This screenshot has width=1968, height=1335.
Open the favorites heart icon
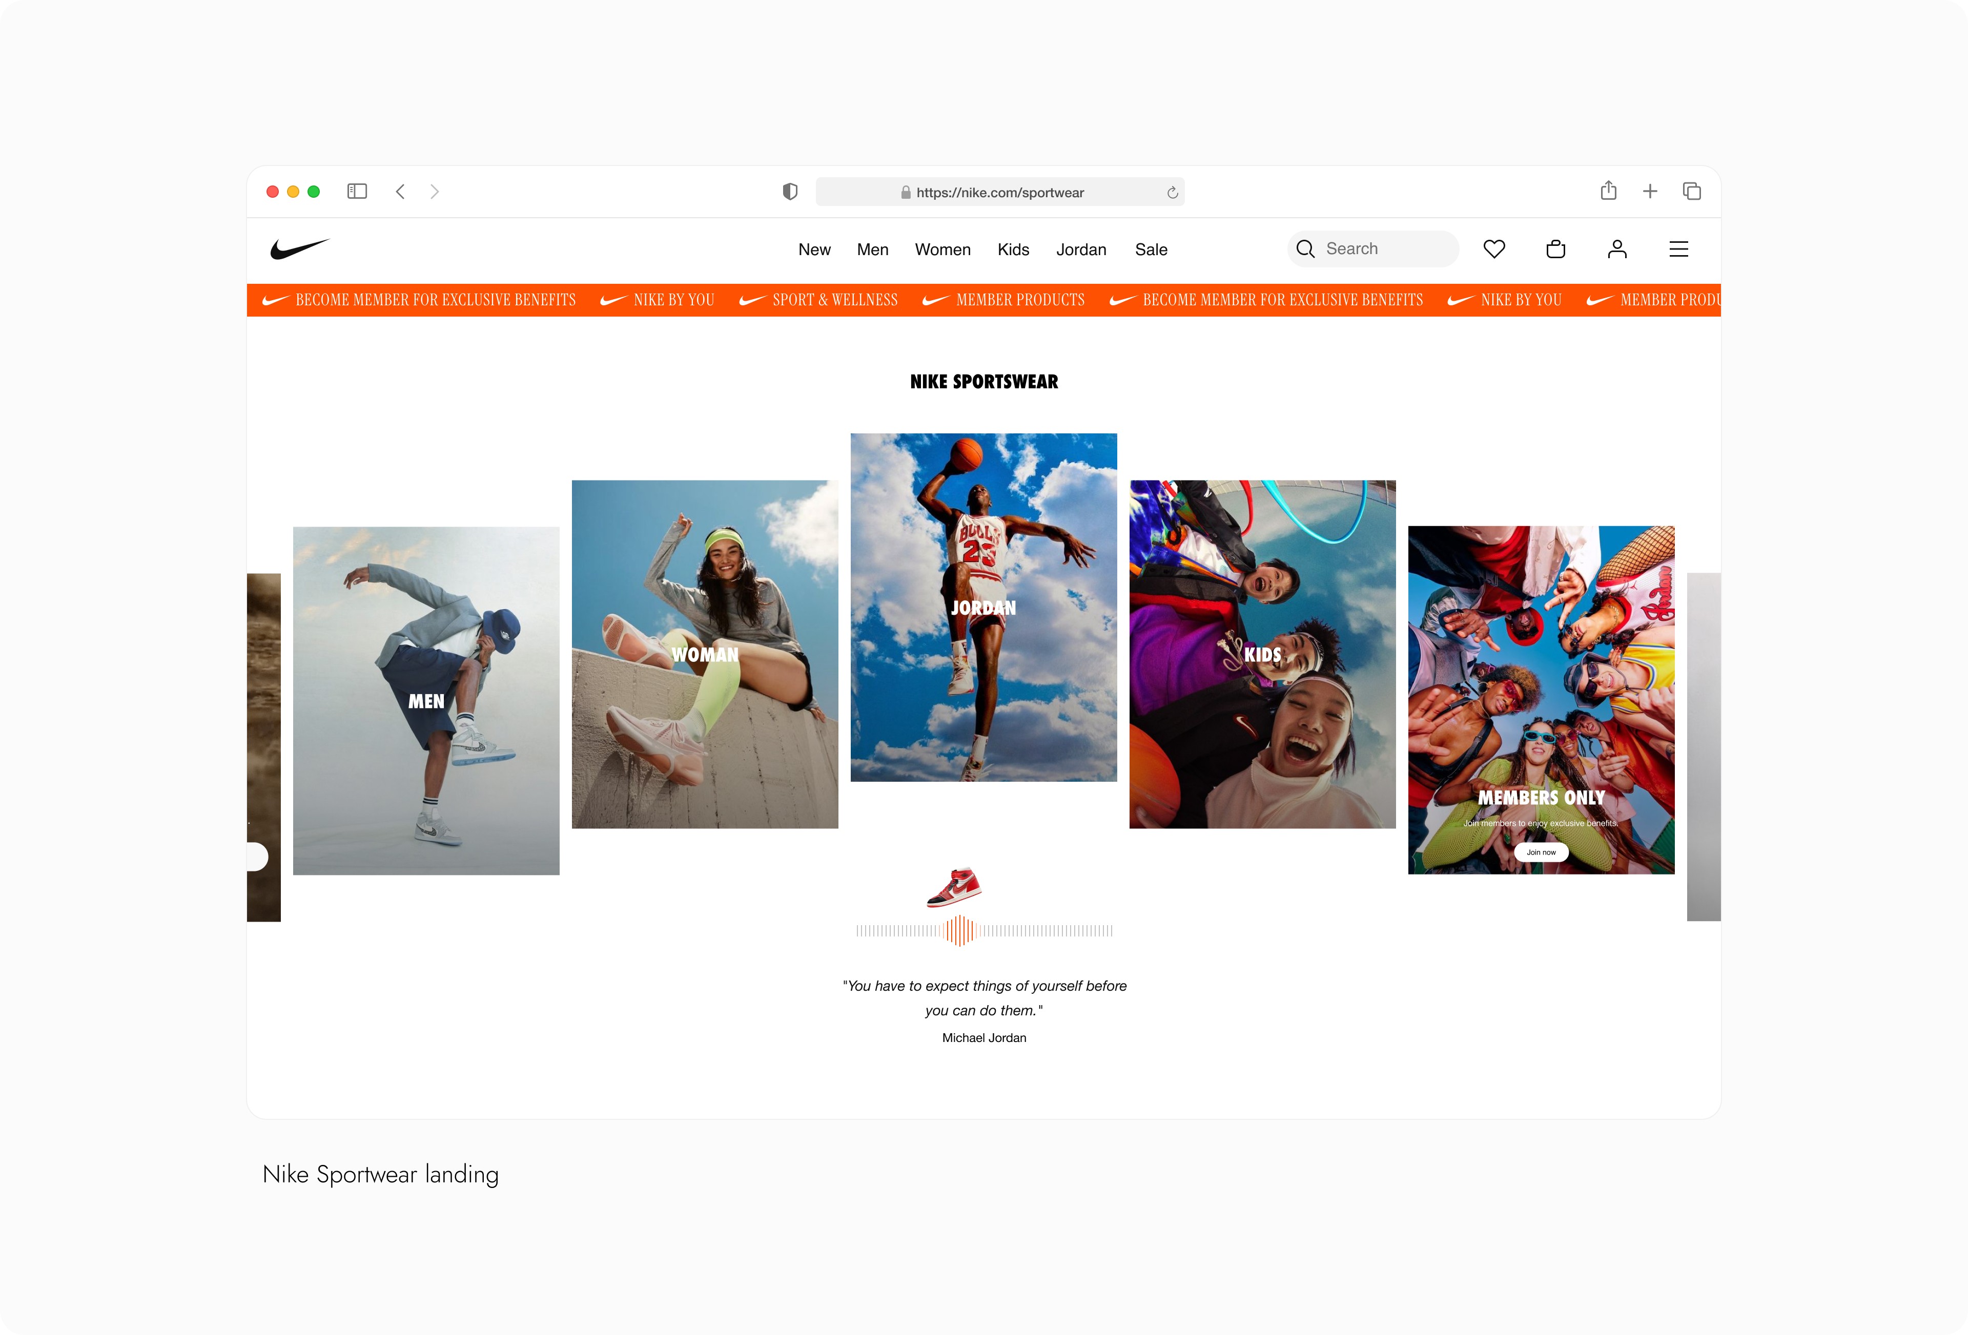[1494, 249]
